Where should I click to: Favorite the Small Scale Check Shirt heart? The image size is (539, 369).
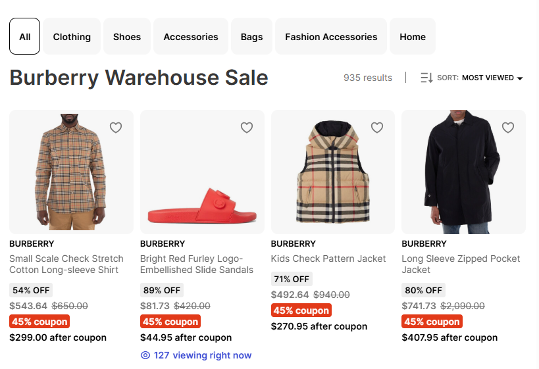[116, 128]
